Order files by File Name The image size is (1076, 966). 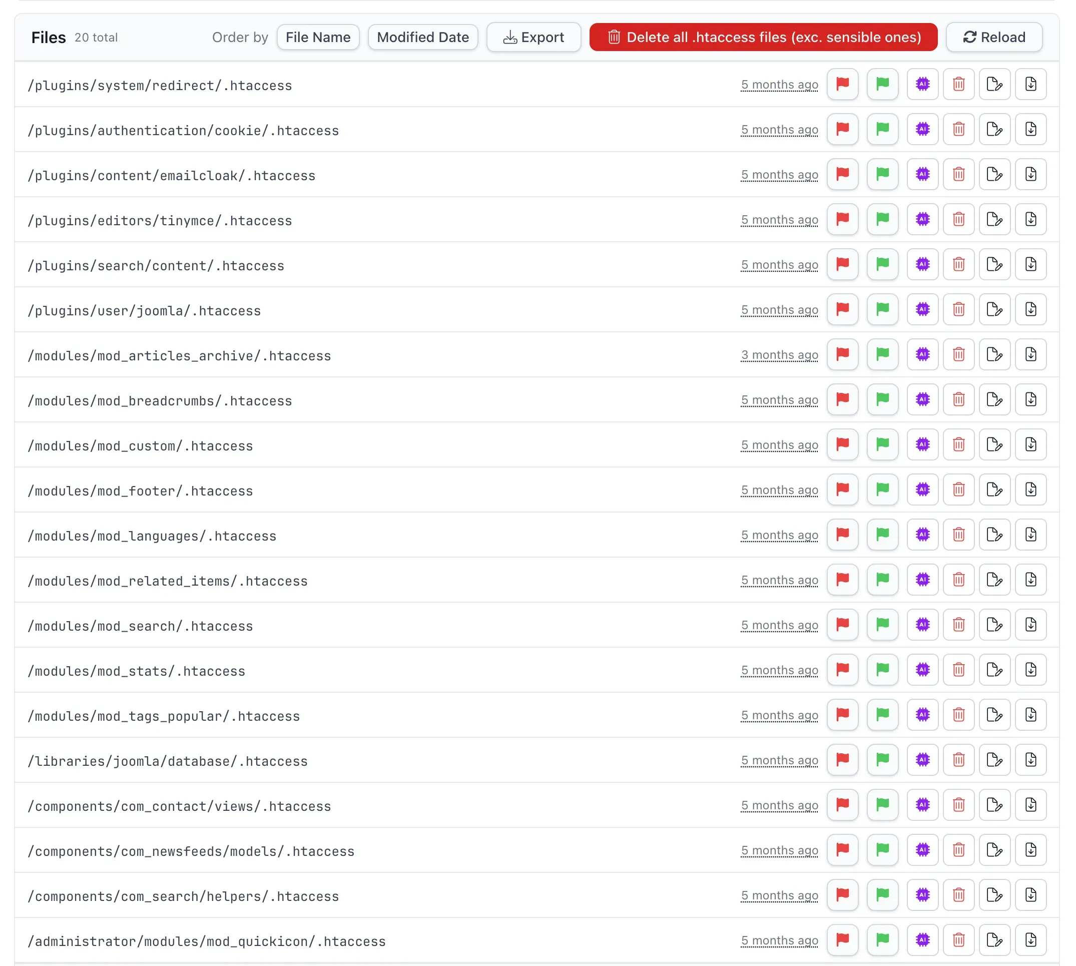pos(318,37)
